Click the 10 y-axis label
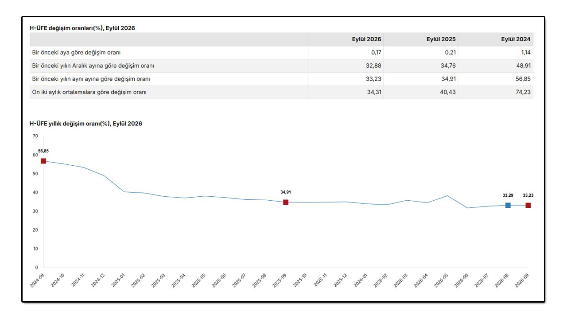Image resolution: width=567 pixels, height=319 pixels. click(35, 249)
